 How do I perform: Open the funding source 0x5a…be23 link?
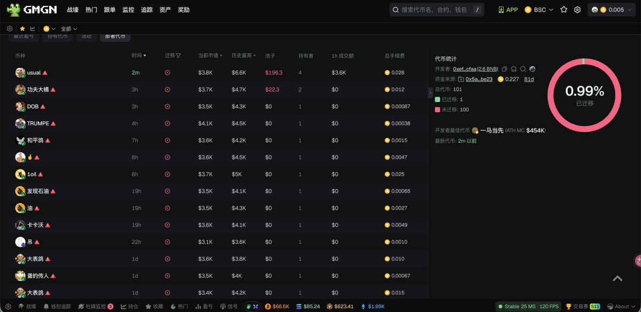point(479,79)
